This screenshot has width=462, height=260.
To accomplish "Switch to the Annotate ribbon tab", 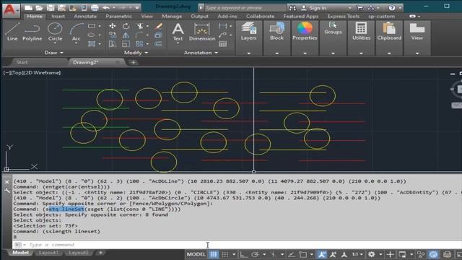I will pos(85,16).
